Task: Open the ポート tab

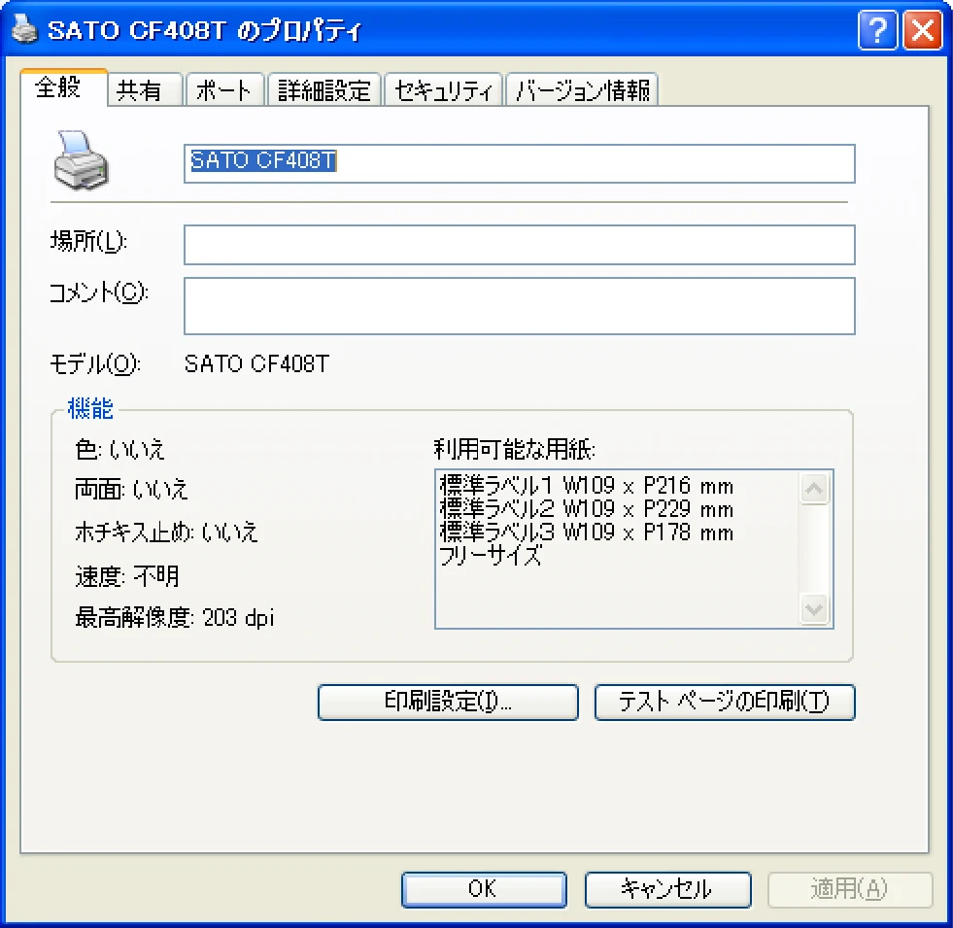Action: [x=224, y=90]
